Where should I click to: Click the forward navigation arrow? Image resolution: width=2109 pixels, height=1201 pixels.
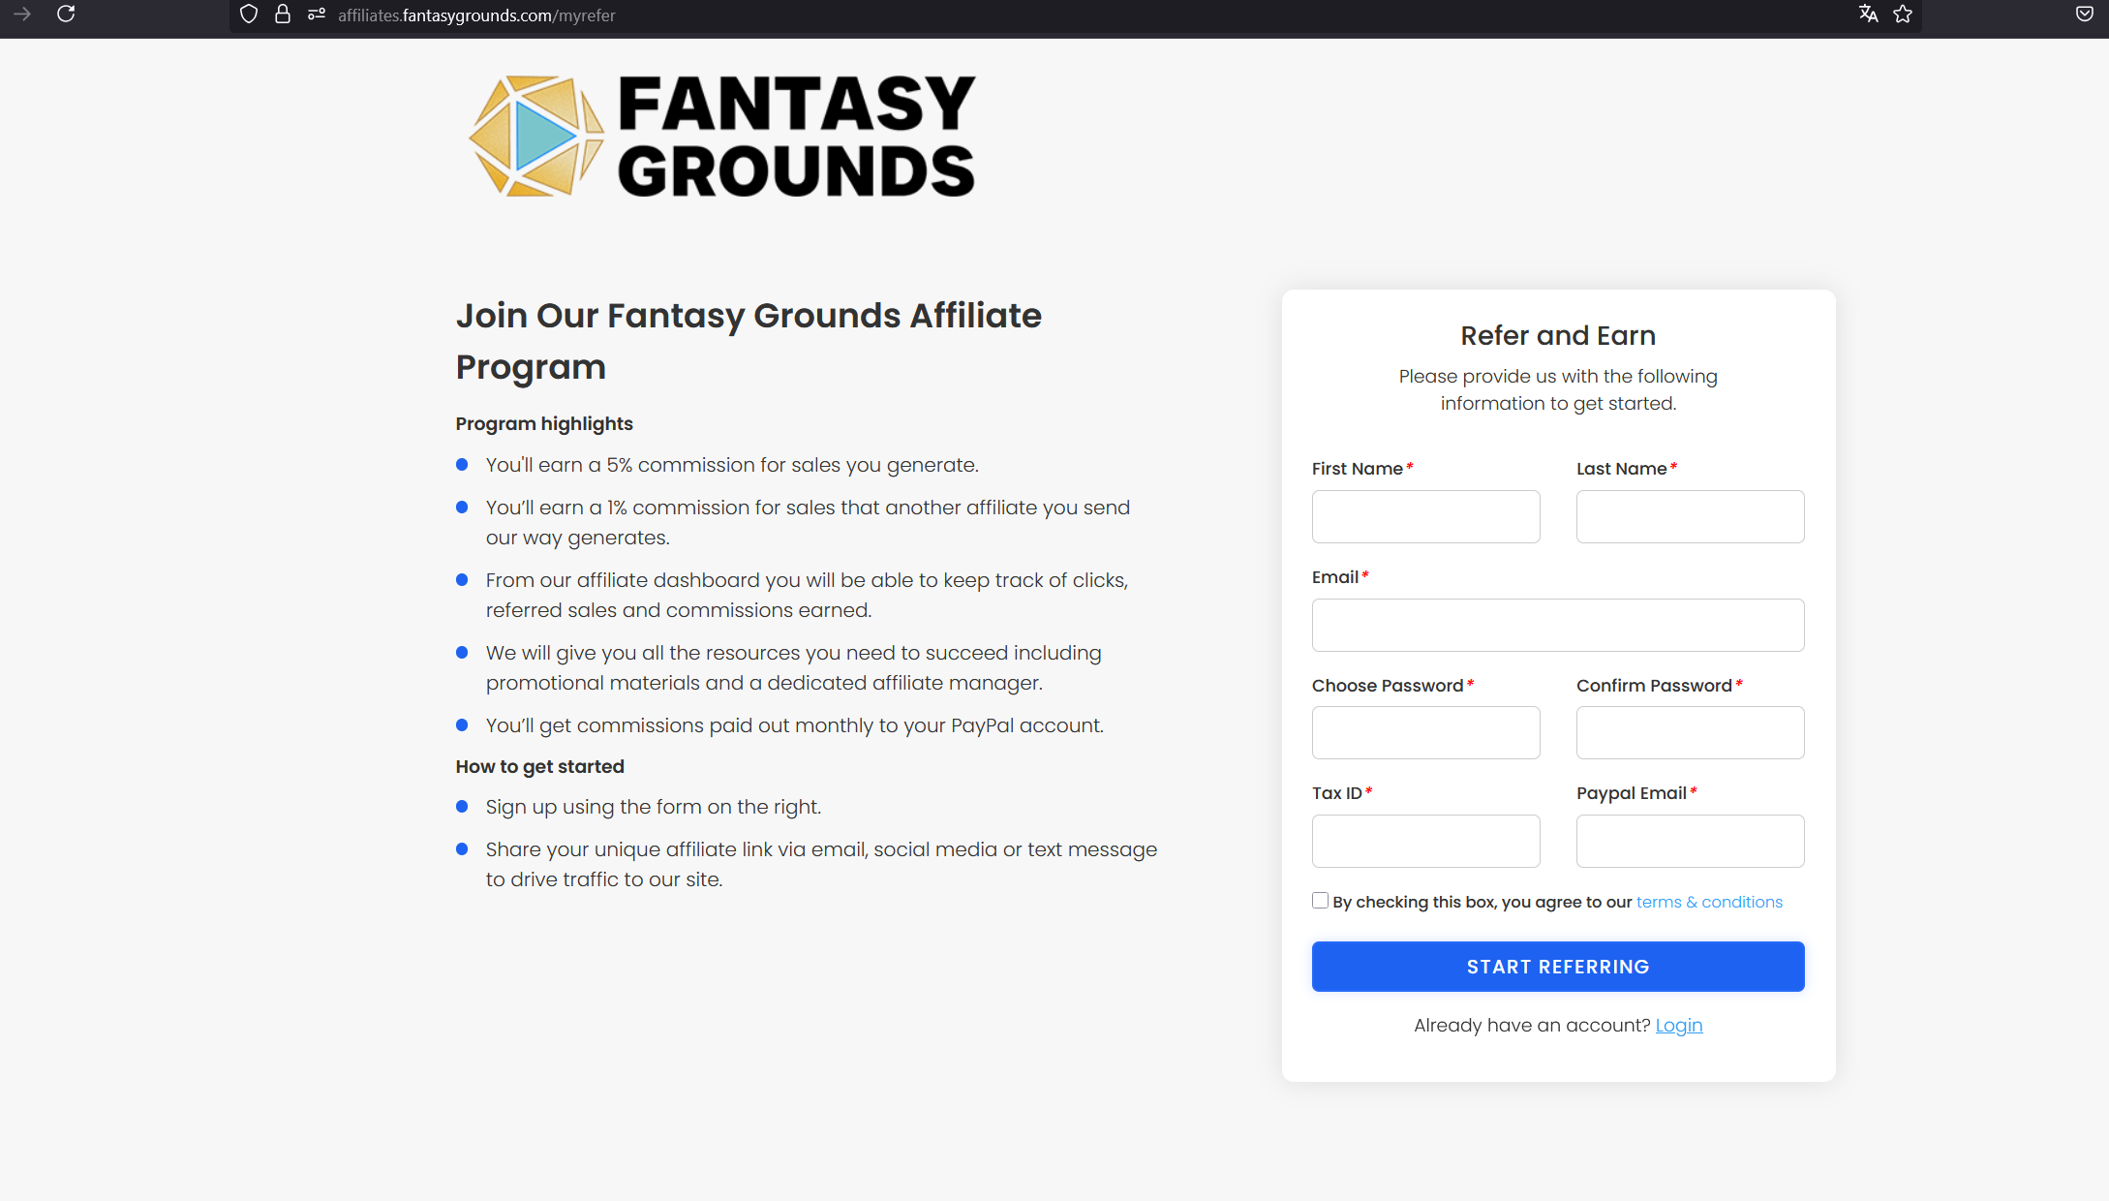(x=22, y=14)
